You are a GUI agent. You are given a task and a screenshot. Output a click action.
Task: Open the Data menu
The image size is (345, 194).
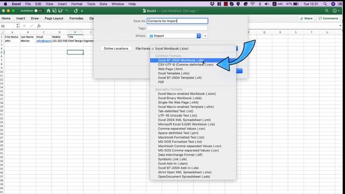coord(103,4)
